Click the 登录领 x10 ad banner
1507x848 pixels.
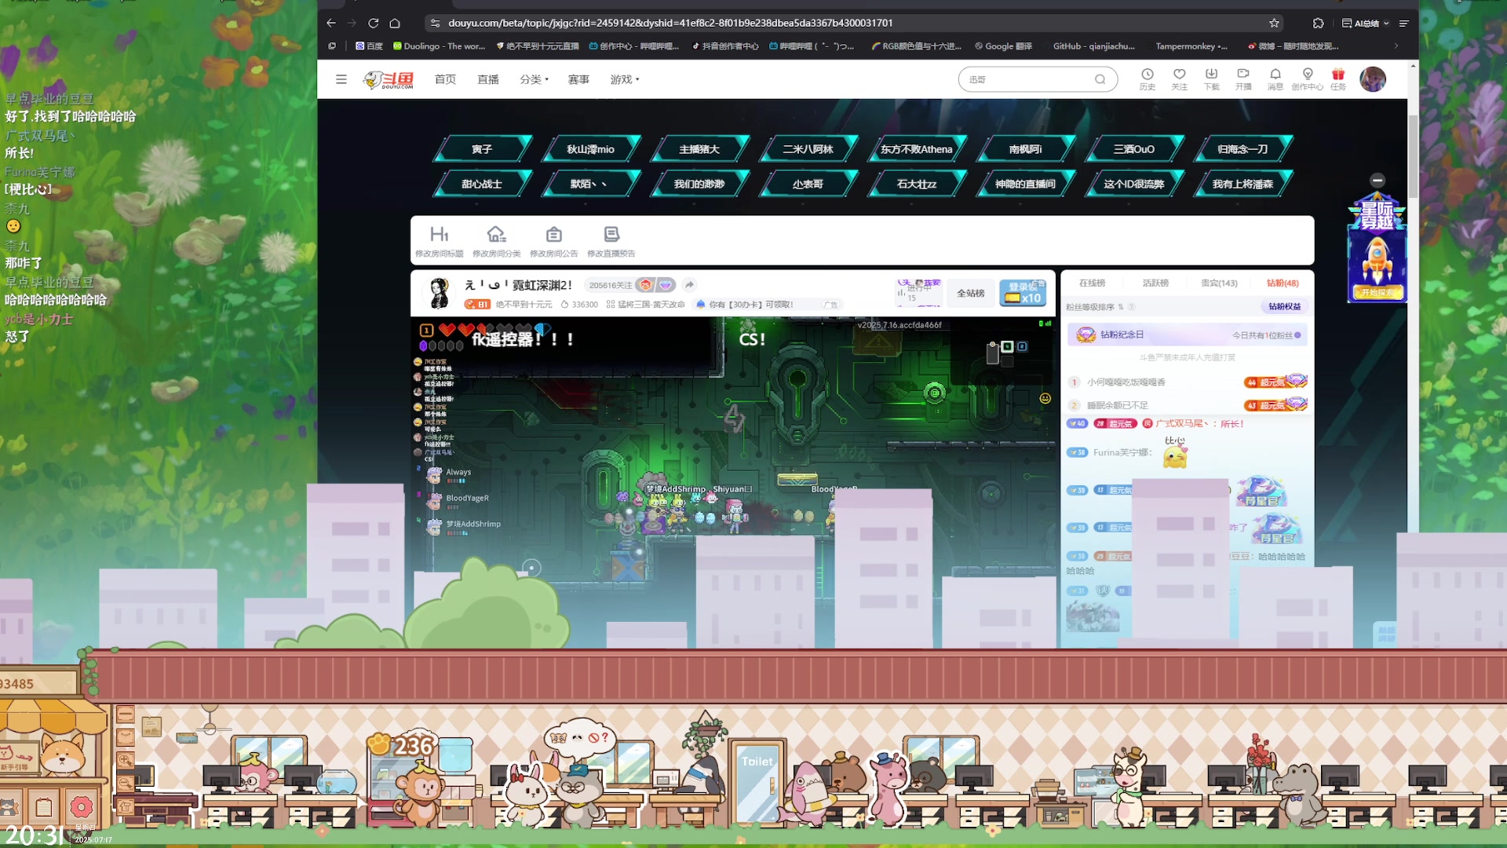(1023, 293)
